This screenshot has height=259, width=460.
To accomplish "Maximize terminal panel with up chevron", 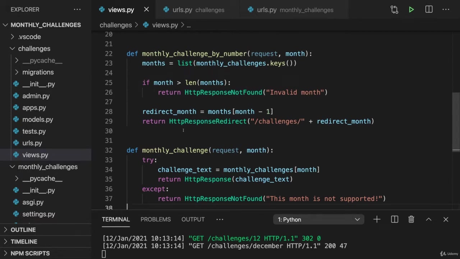I will (x=428, y=219).
